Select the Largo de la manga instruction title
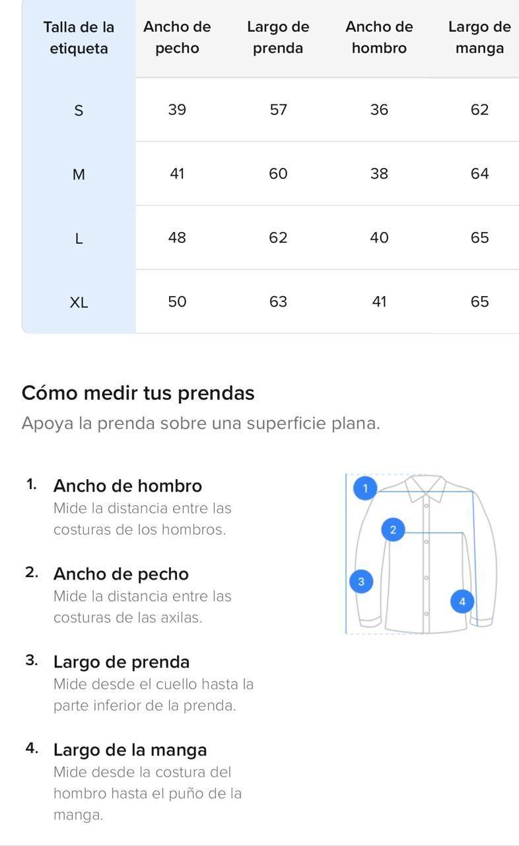 pyautogui.click(x=130, y=750)
